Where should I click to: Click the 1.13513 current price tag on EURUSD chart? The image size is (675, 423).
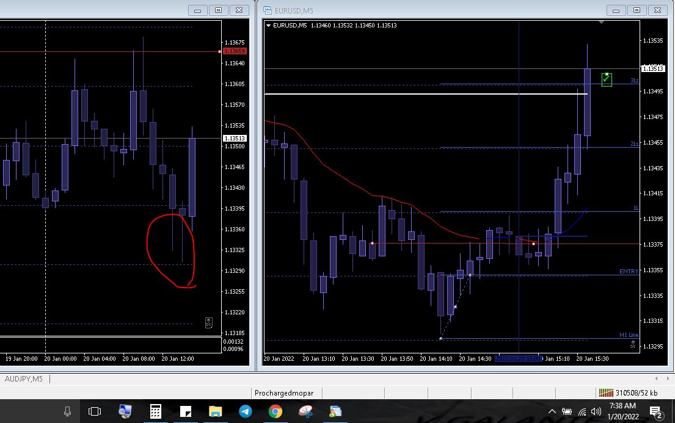point(653,68)
